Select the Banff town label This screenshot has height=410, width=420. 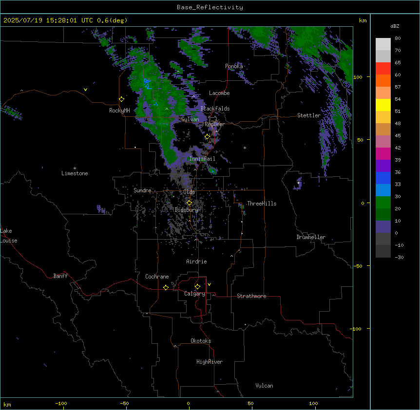click(x=60, y=276)
